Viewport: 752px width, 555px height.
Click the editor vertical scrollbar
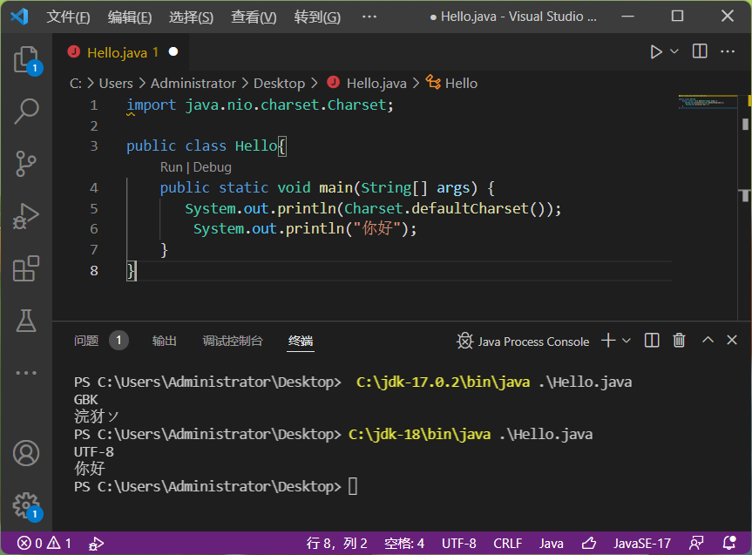(x=745, y=206)
